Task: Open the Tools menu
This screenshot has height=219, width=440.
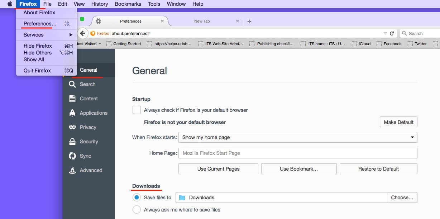Action: 154,4
